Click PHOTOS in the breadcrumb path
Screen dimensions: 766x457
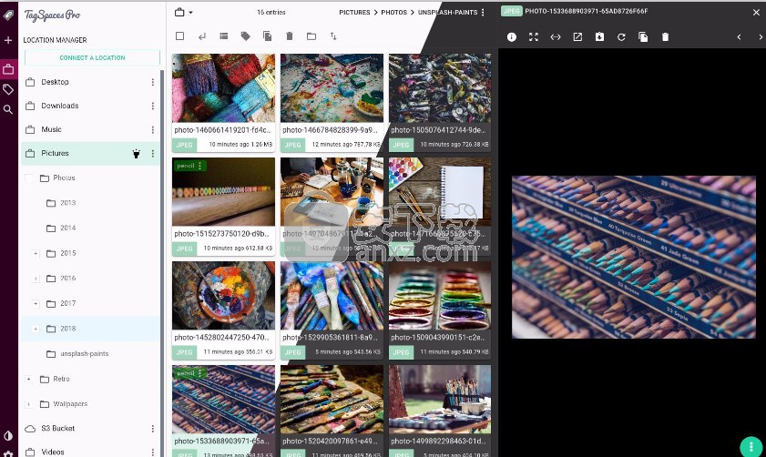(x=393, y=12)
